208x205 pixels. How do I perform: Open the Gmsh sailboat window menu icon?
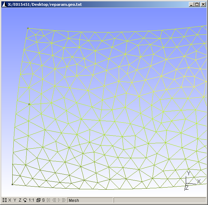(4, 4)
